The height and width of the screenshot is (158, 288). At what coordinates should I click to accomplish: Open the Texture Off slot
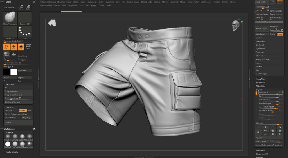[x=25, y=18]
